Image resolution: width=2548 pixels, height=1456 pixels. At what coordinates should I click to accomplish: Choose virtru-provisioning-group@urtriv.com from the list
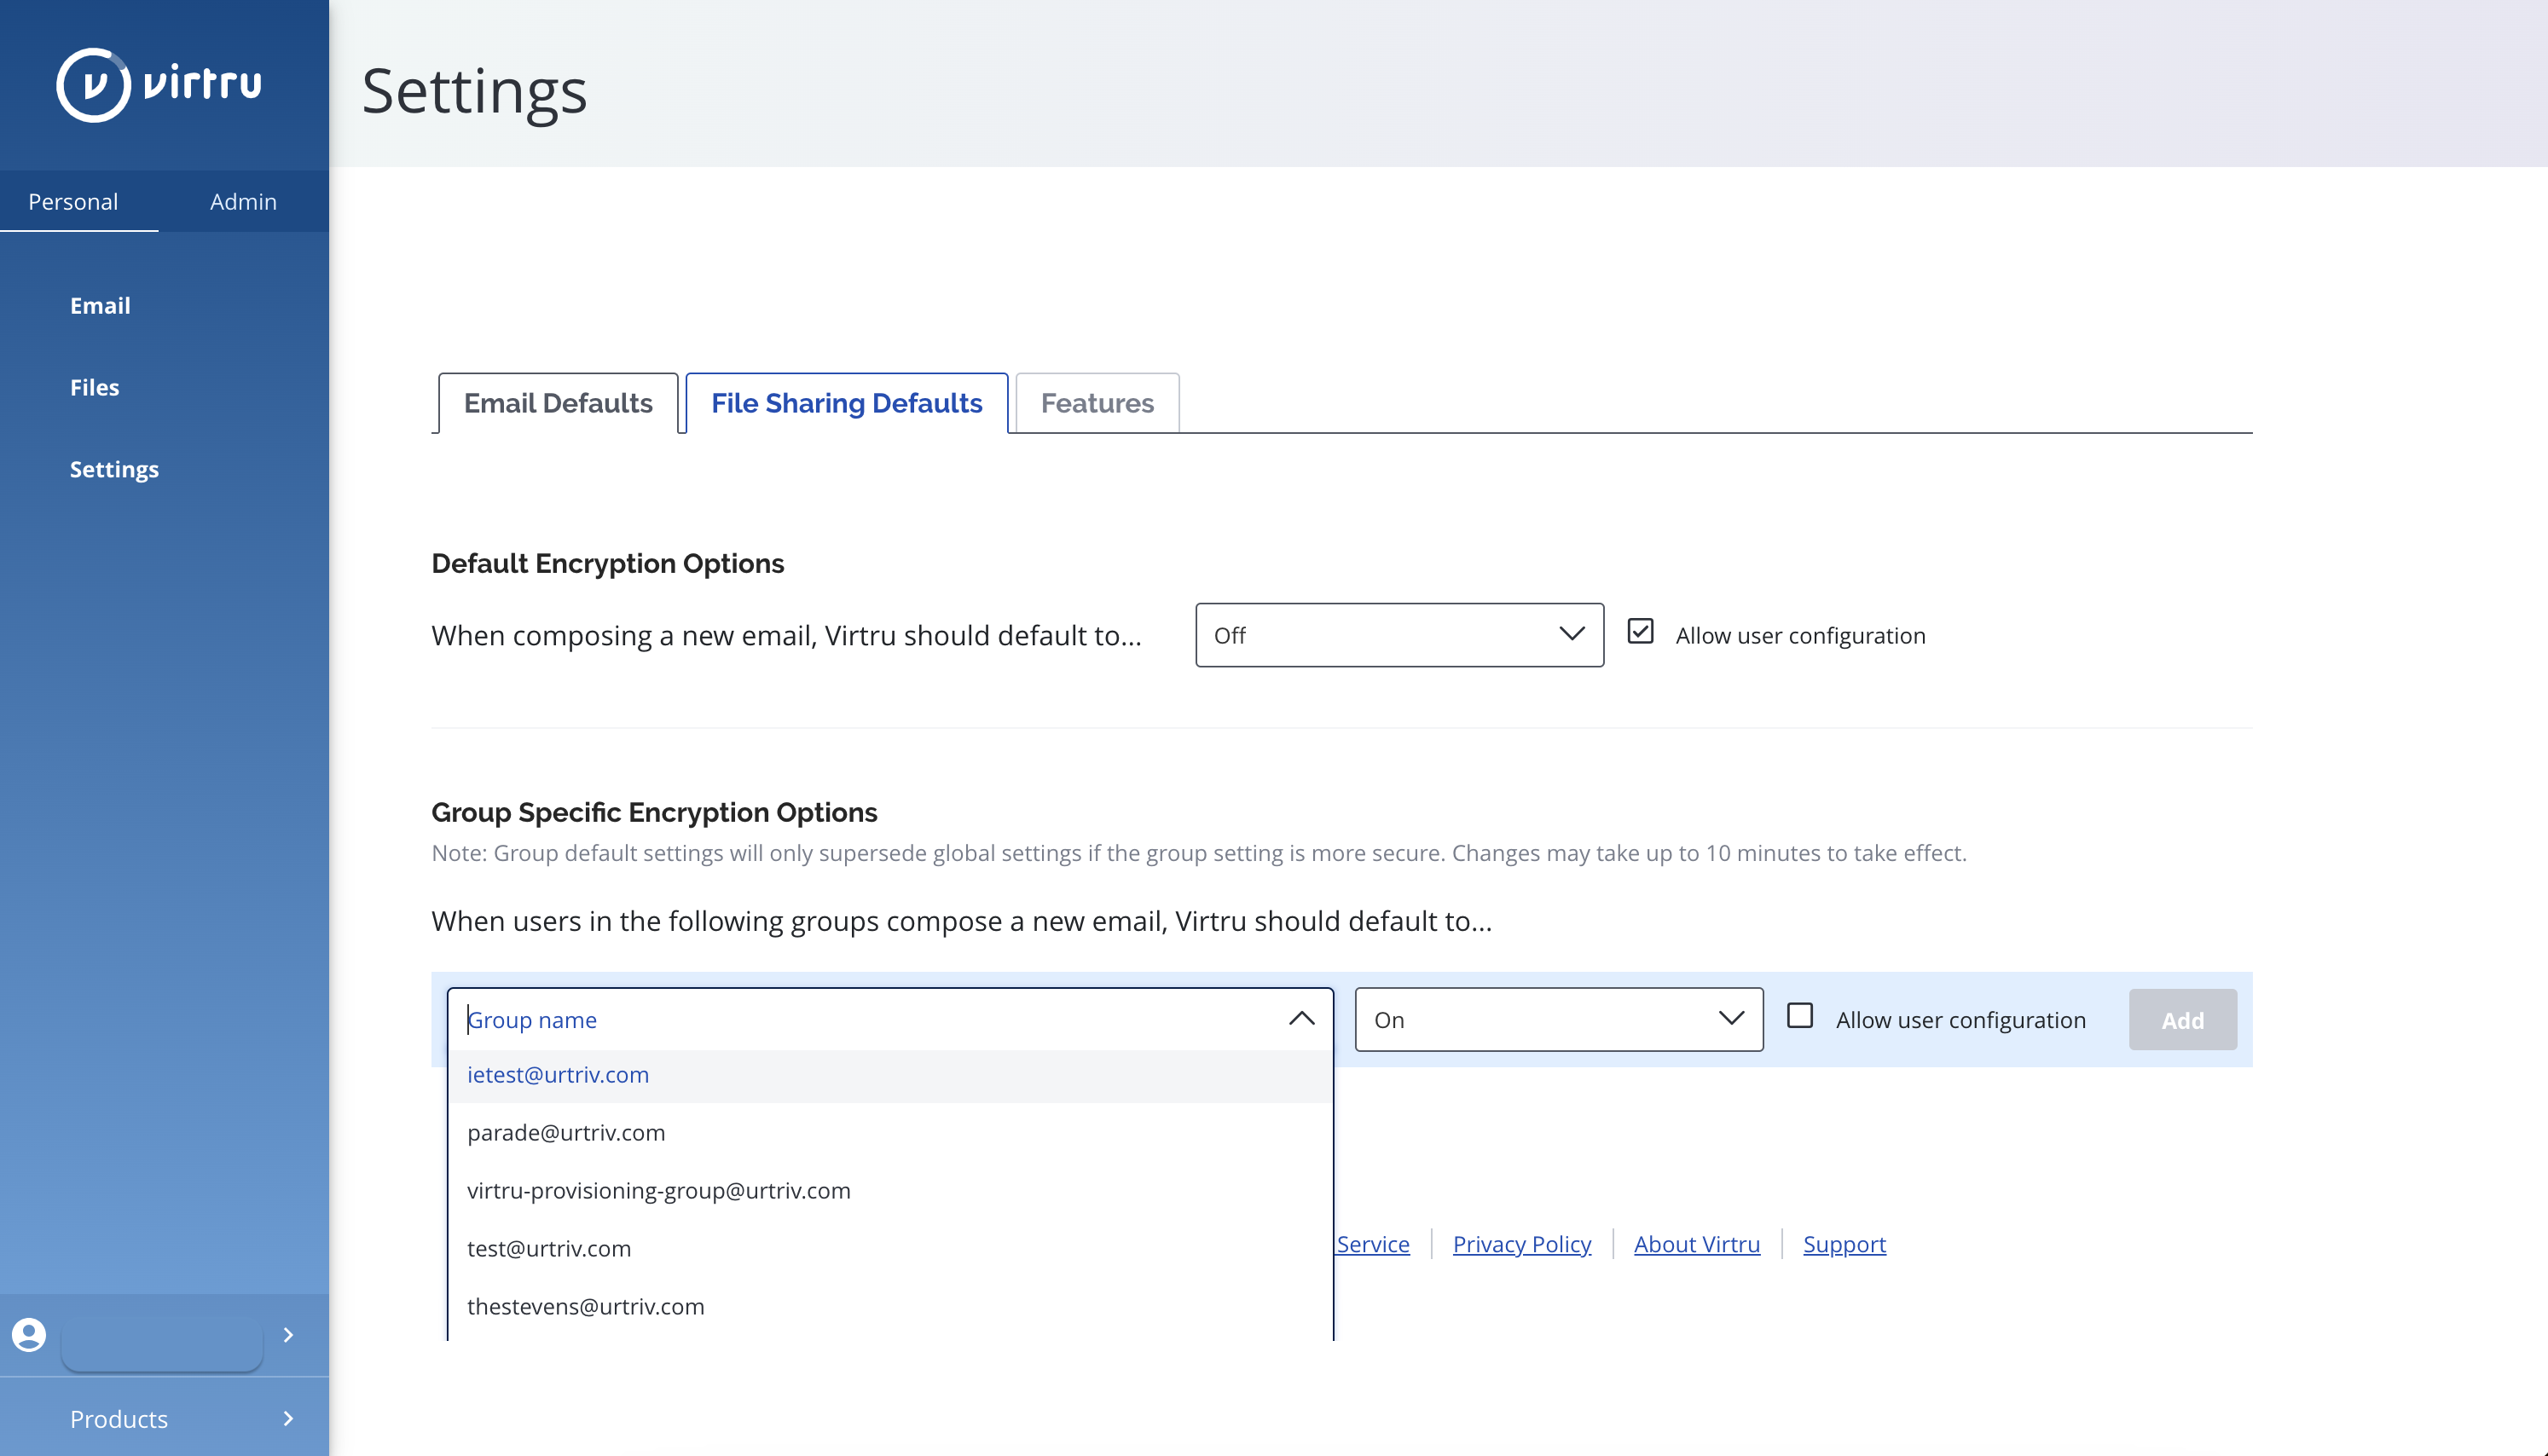(890, 1191)
